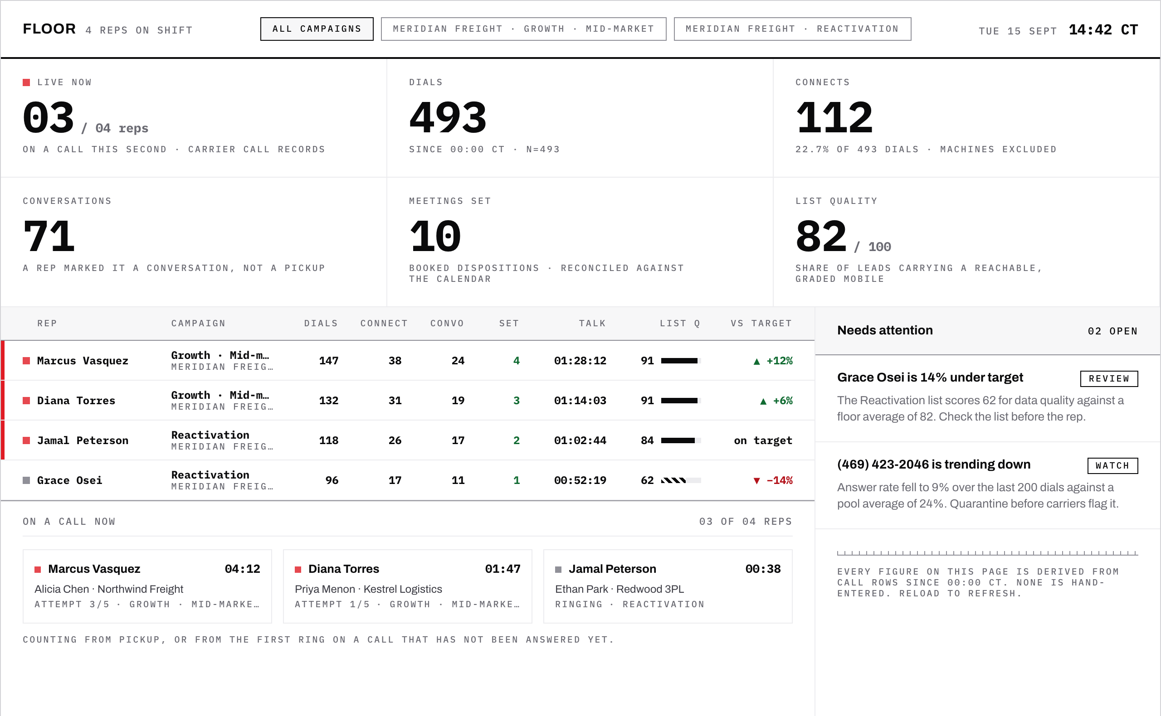Open the Marcus Vasquez live call card
This screenshot has width=1161, height=716.
pos(147,586)
